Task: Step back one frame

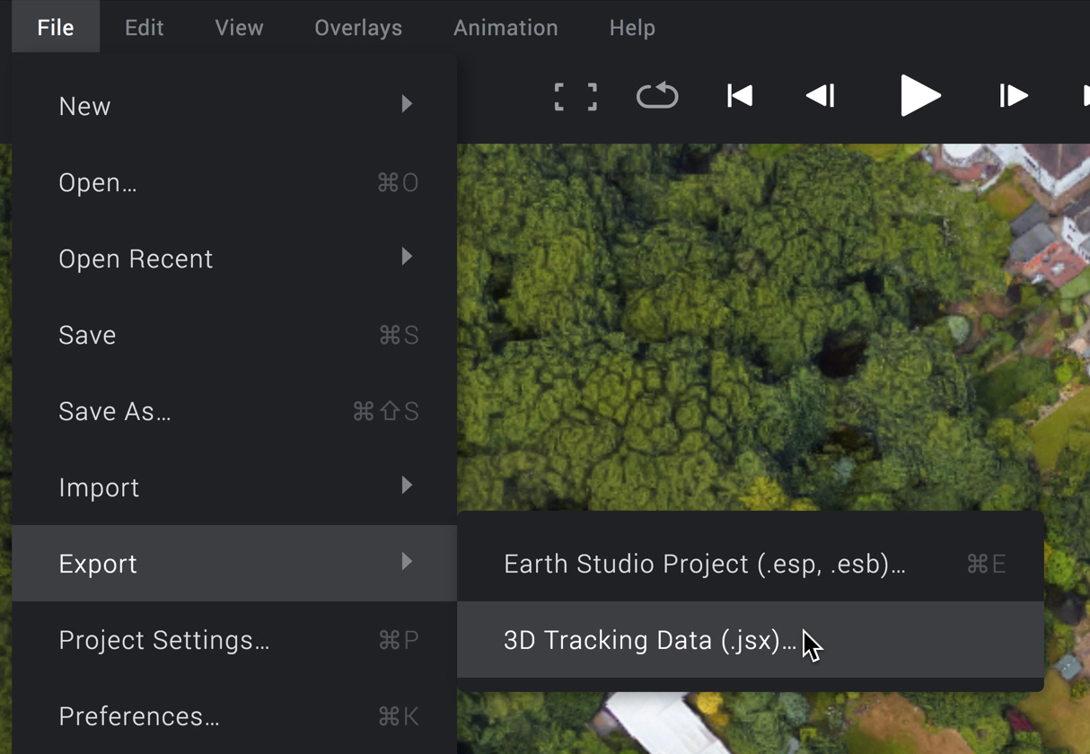Action: coord(821,96)
